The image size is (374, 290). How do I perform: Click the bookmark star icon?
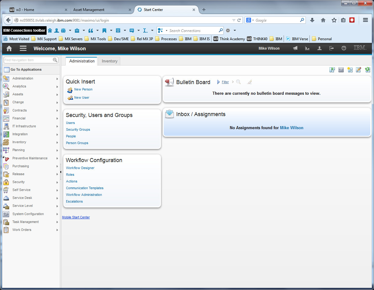point(334,20)
